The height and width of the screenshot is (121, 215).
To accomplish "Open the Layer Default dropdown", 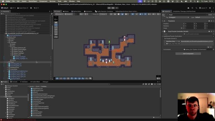I will [204, 17].
